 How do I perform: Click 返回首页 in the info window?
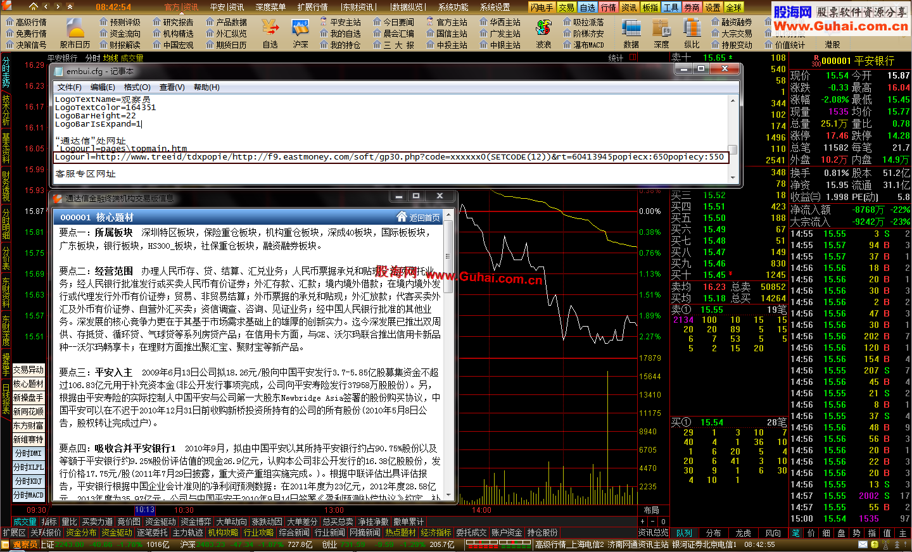tap(419, 217)
